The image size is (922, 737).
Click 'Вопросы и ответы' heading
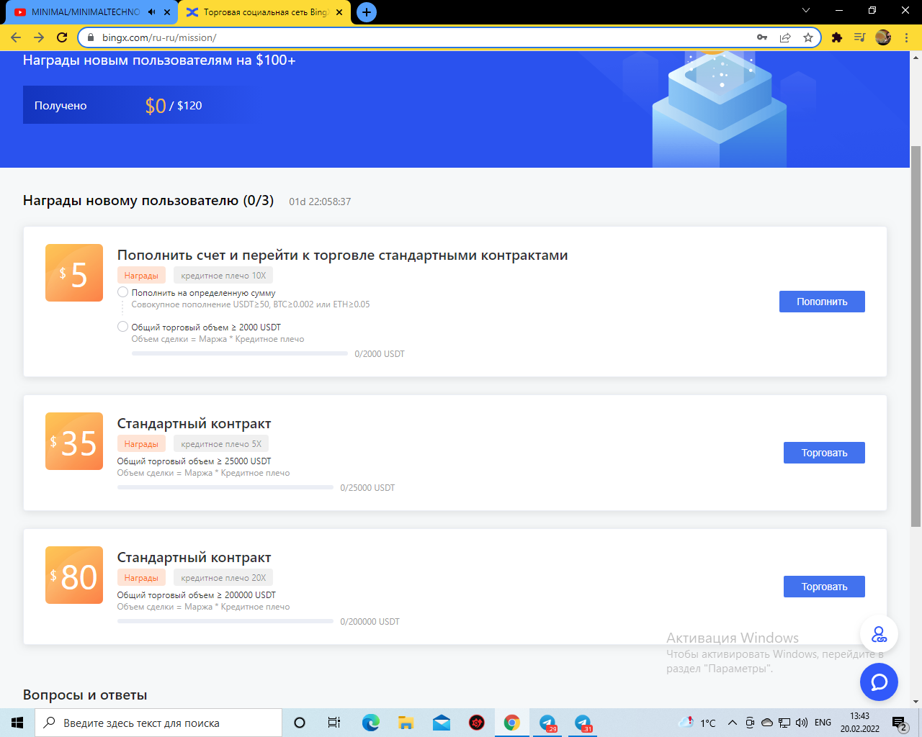click(85, 695)
